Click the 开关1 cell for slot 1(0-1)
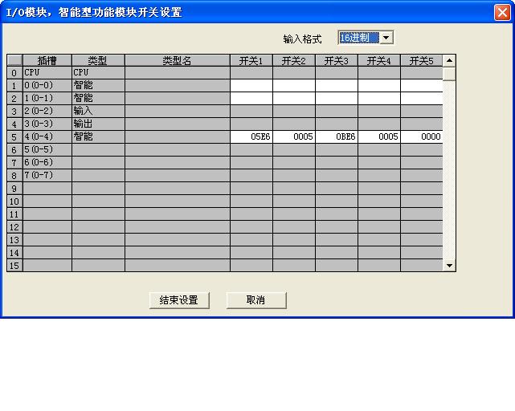 click(251, 99)
